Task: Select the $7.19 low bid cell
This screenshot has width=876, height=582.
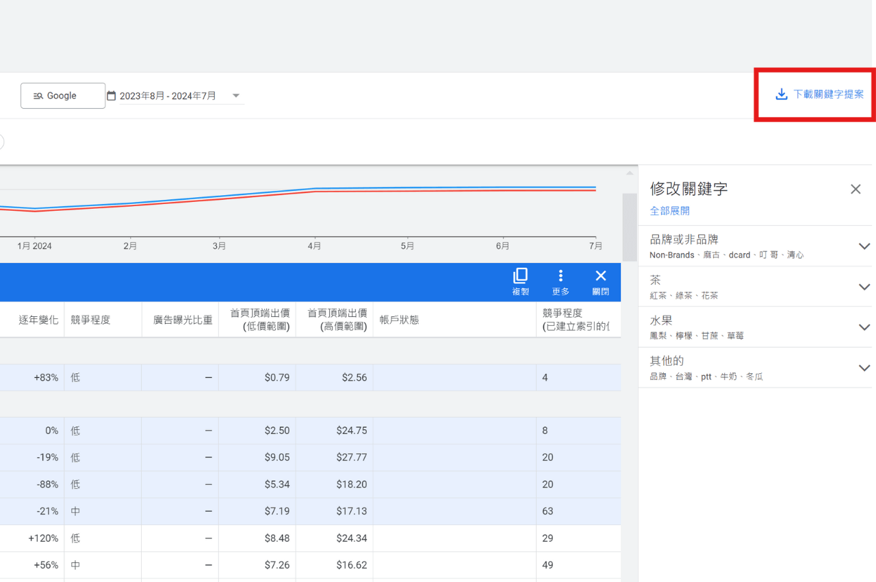Action: click(277, 511)
